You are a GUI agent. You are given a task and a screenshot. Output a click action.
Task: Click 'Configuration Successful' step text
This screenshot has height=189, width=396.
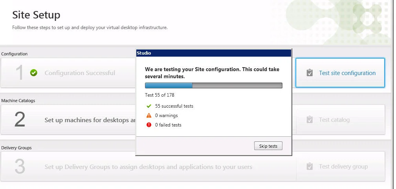[x=80, y=73]
